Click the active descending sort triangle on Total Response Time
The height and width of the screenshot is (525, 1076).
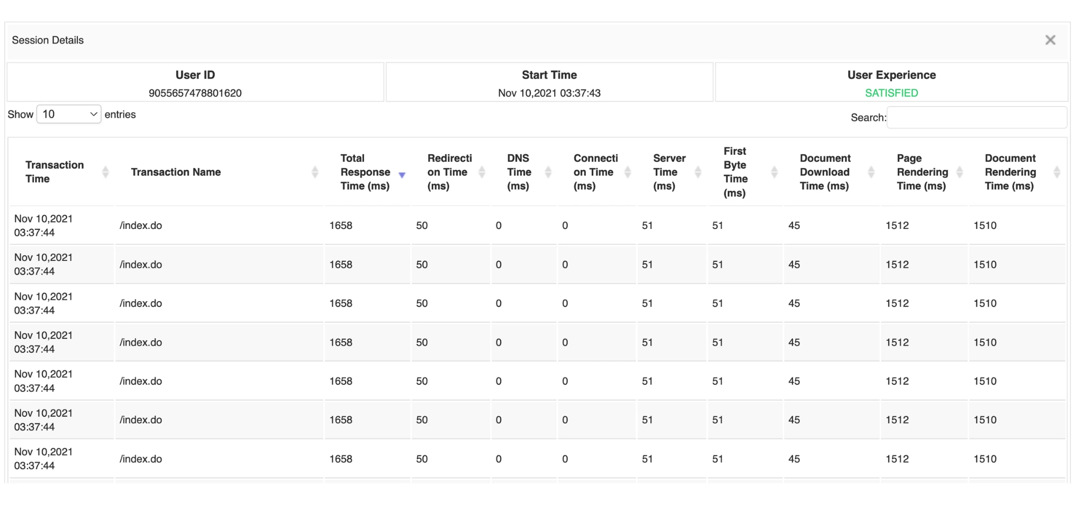[x=403, y=175]
